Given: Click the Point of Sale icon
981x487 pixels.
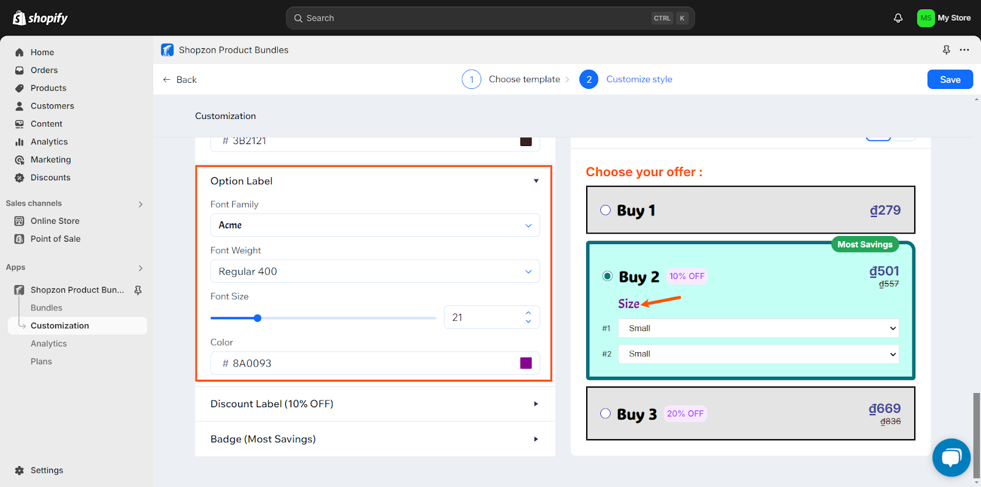Looking at the screenshot, I should click(19, 239).
